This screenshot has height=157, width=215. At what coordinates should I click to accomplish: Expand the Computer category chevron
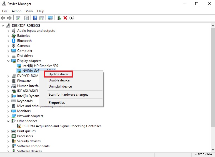pos(8,51)
